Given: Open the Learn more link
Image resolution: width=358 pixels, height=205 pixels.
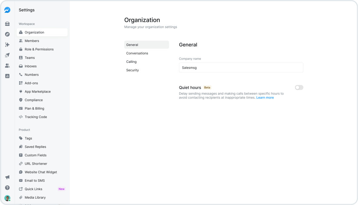Looking at the screenshot, I should pos(265,97).
